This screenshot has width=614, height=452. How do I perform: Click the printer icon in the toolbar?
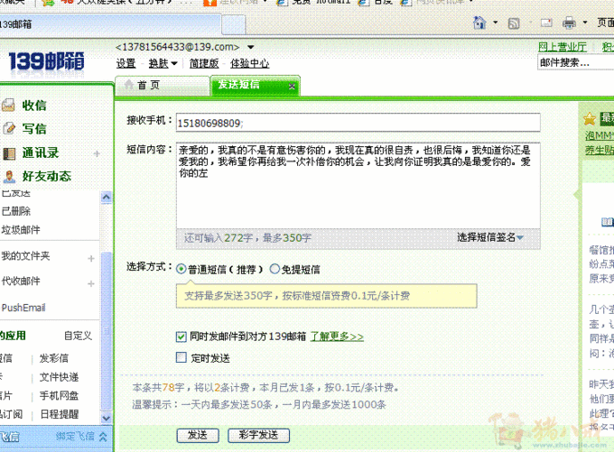point(569,23)
